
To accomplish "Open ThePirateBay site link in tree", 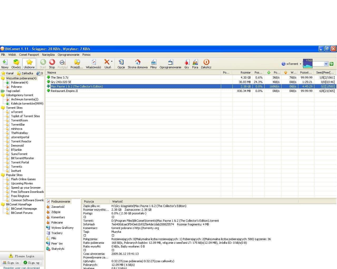I will pos(19,133).
